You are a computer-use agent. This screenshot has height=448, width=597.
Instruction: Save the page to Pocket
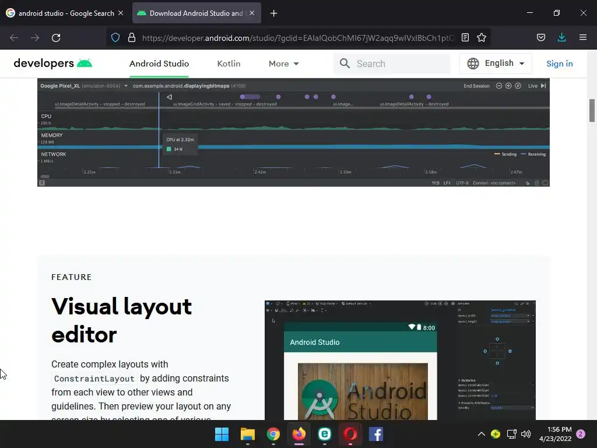click(x=541, y=37)
